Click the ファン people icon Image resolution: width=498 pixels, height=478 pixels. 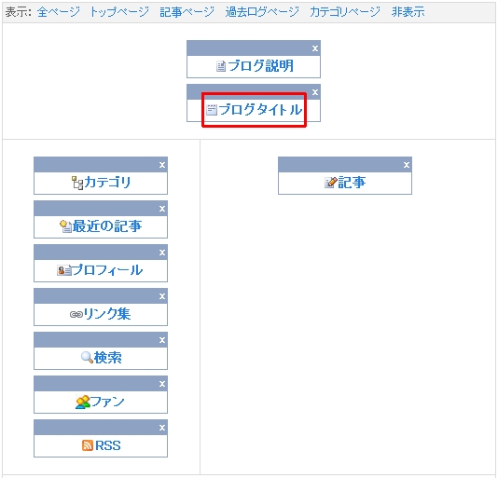pyautogui.click(x=83, y=402)
